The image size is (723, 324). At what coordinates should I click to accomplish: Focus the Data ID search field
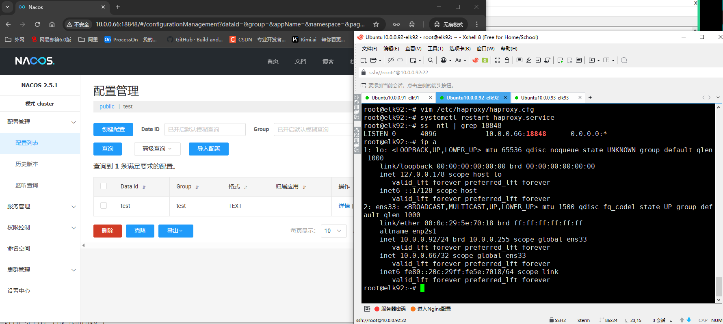coord(205,130)
